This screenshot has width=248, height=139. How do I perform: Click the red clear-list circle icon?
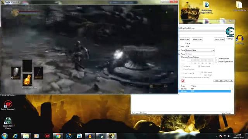183,81
